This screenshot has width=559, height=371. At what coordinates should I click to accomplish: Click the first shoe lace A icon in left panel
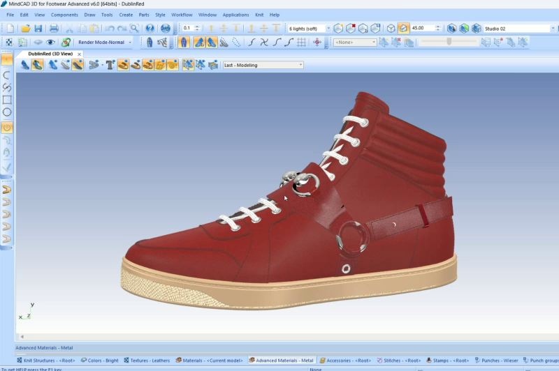click(x=6, y=190)
